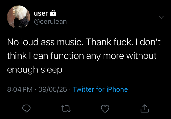Image resolution: width=171 pixels, height=119 pixels.
Task: Open the share sheet via upload arrow icon
Action: [145, 109]
